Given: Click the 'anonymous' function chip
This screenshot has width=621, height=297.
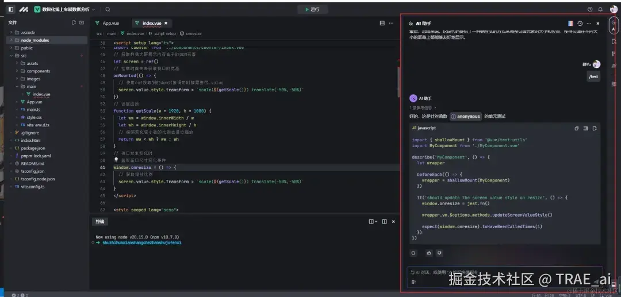Looking at the screenshot, I should [x=466, y=117].
